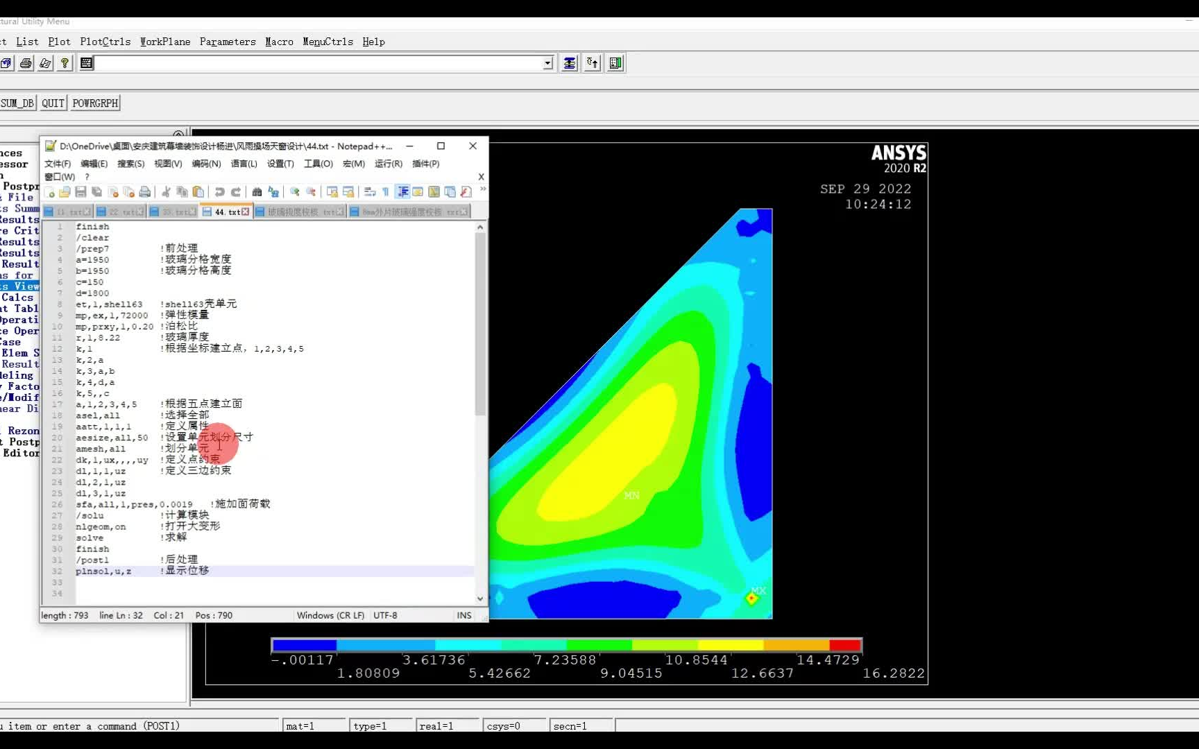Zoom in on the Notepad++ text
Image resolution: width=1199 pixels, height=749 pixels.
pos(294,191)
